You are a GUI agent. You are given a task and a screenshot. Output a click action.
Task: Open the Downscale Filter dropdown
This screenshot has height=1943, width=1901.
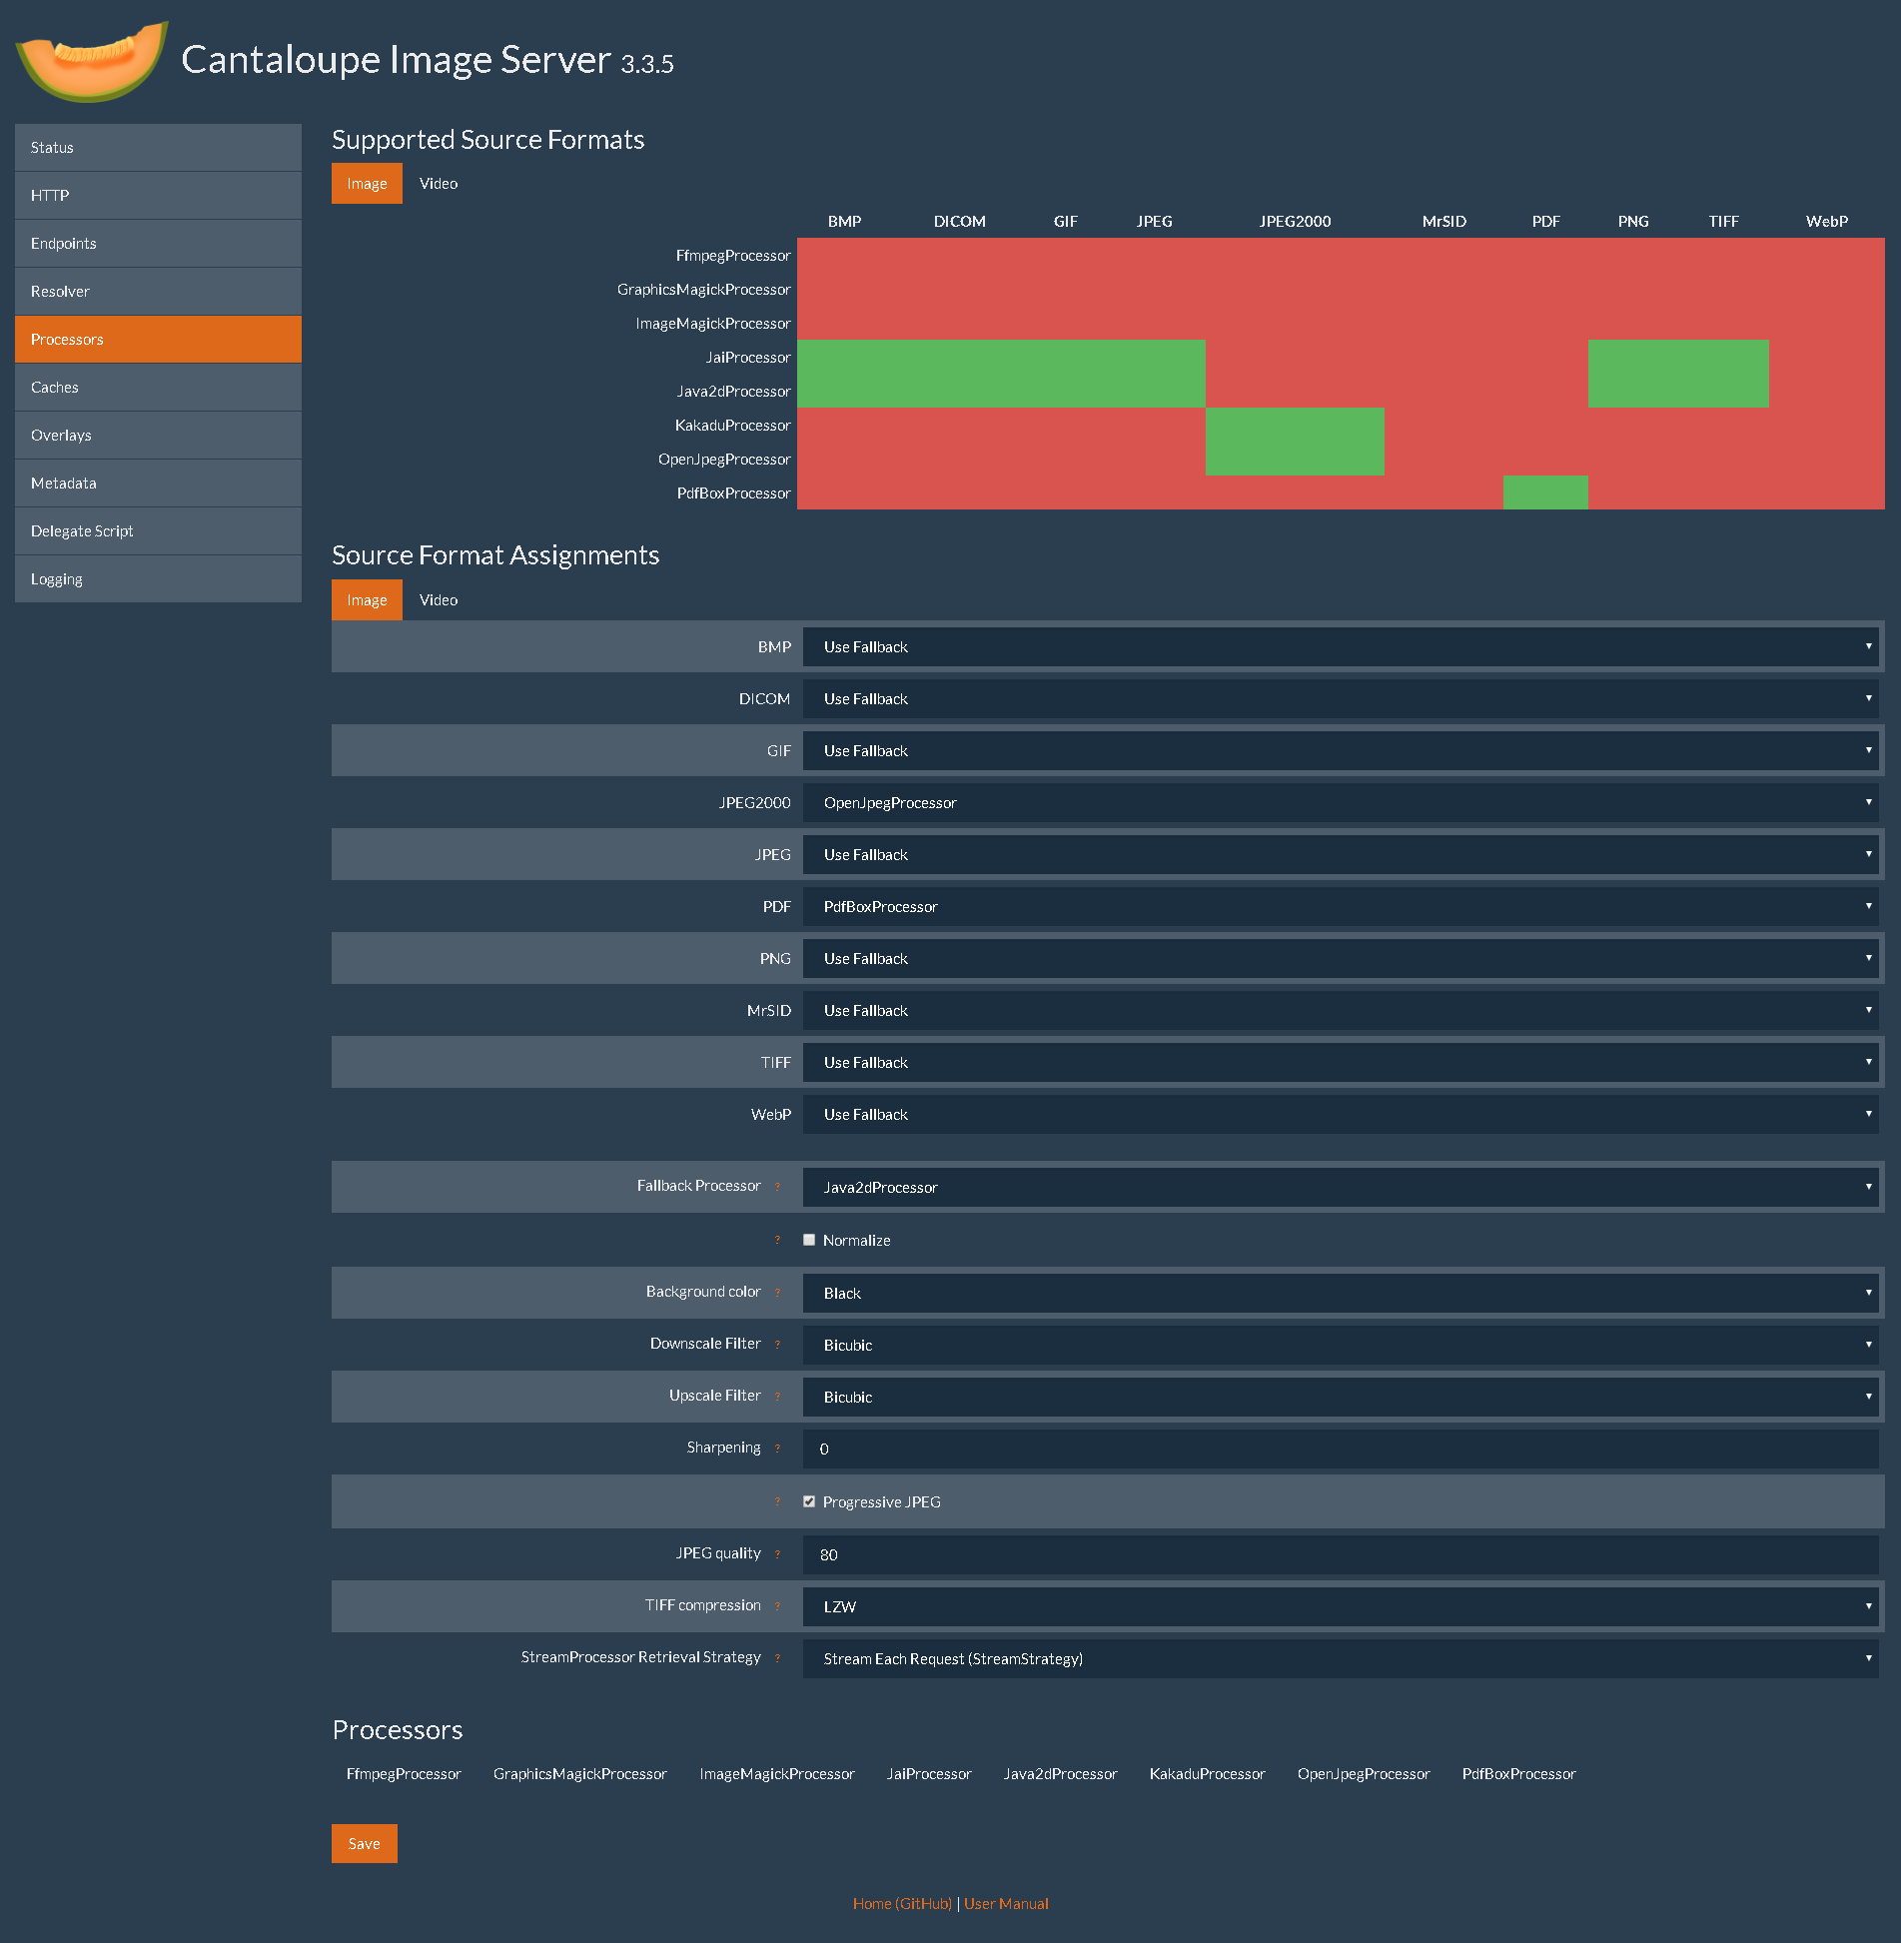click(x=1341, y=1346)
